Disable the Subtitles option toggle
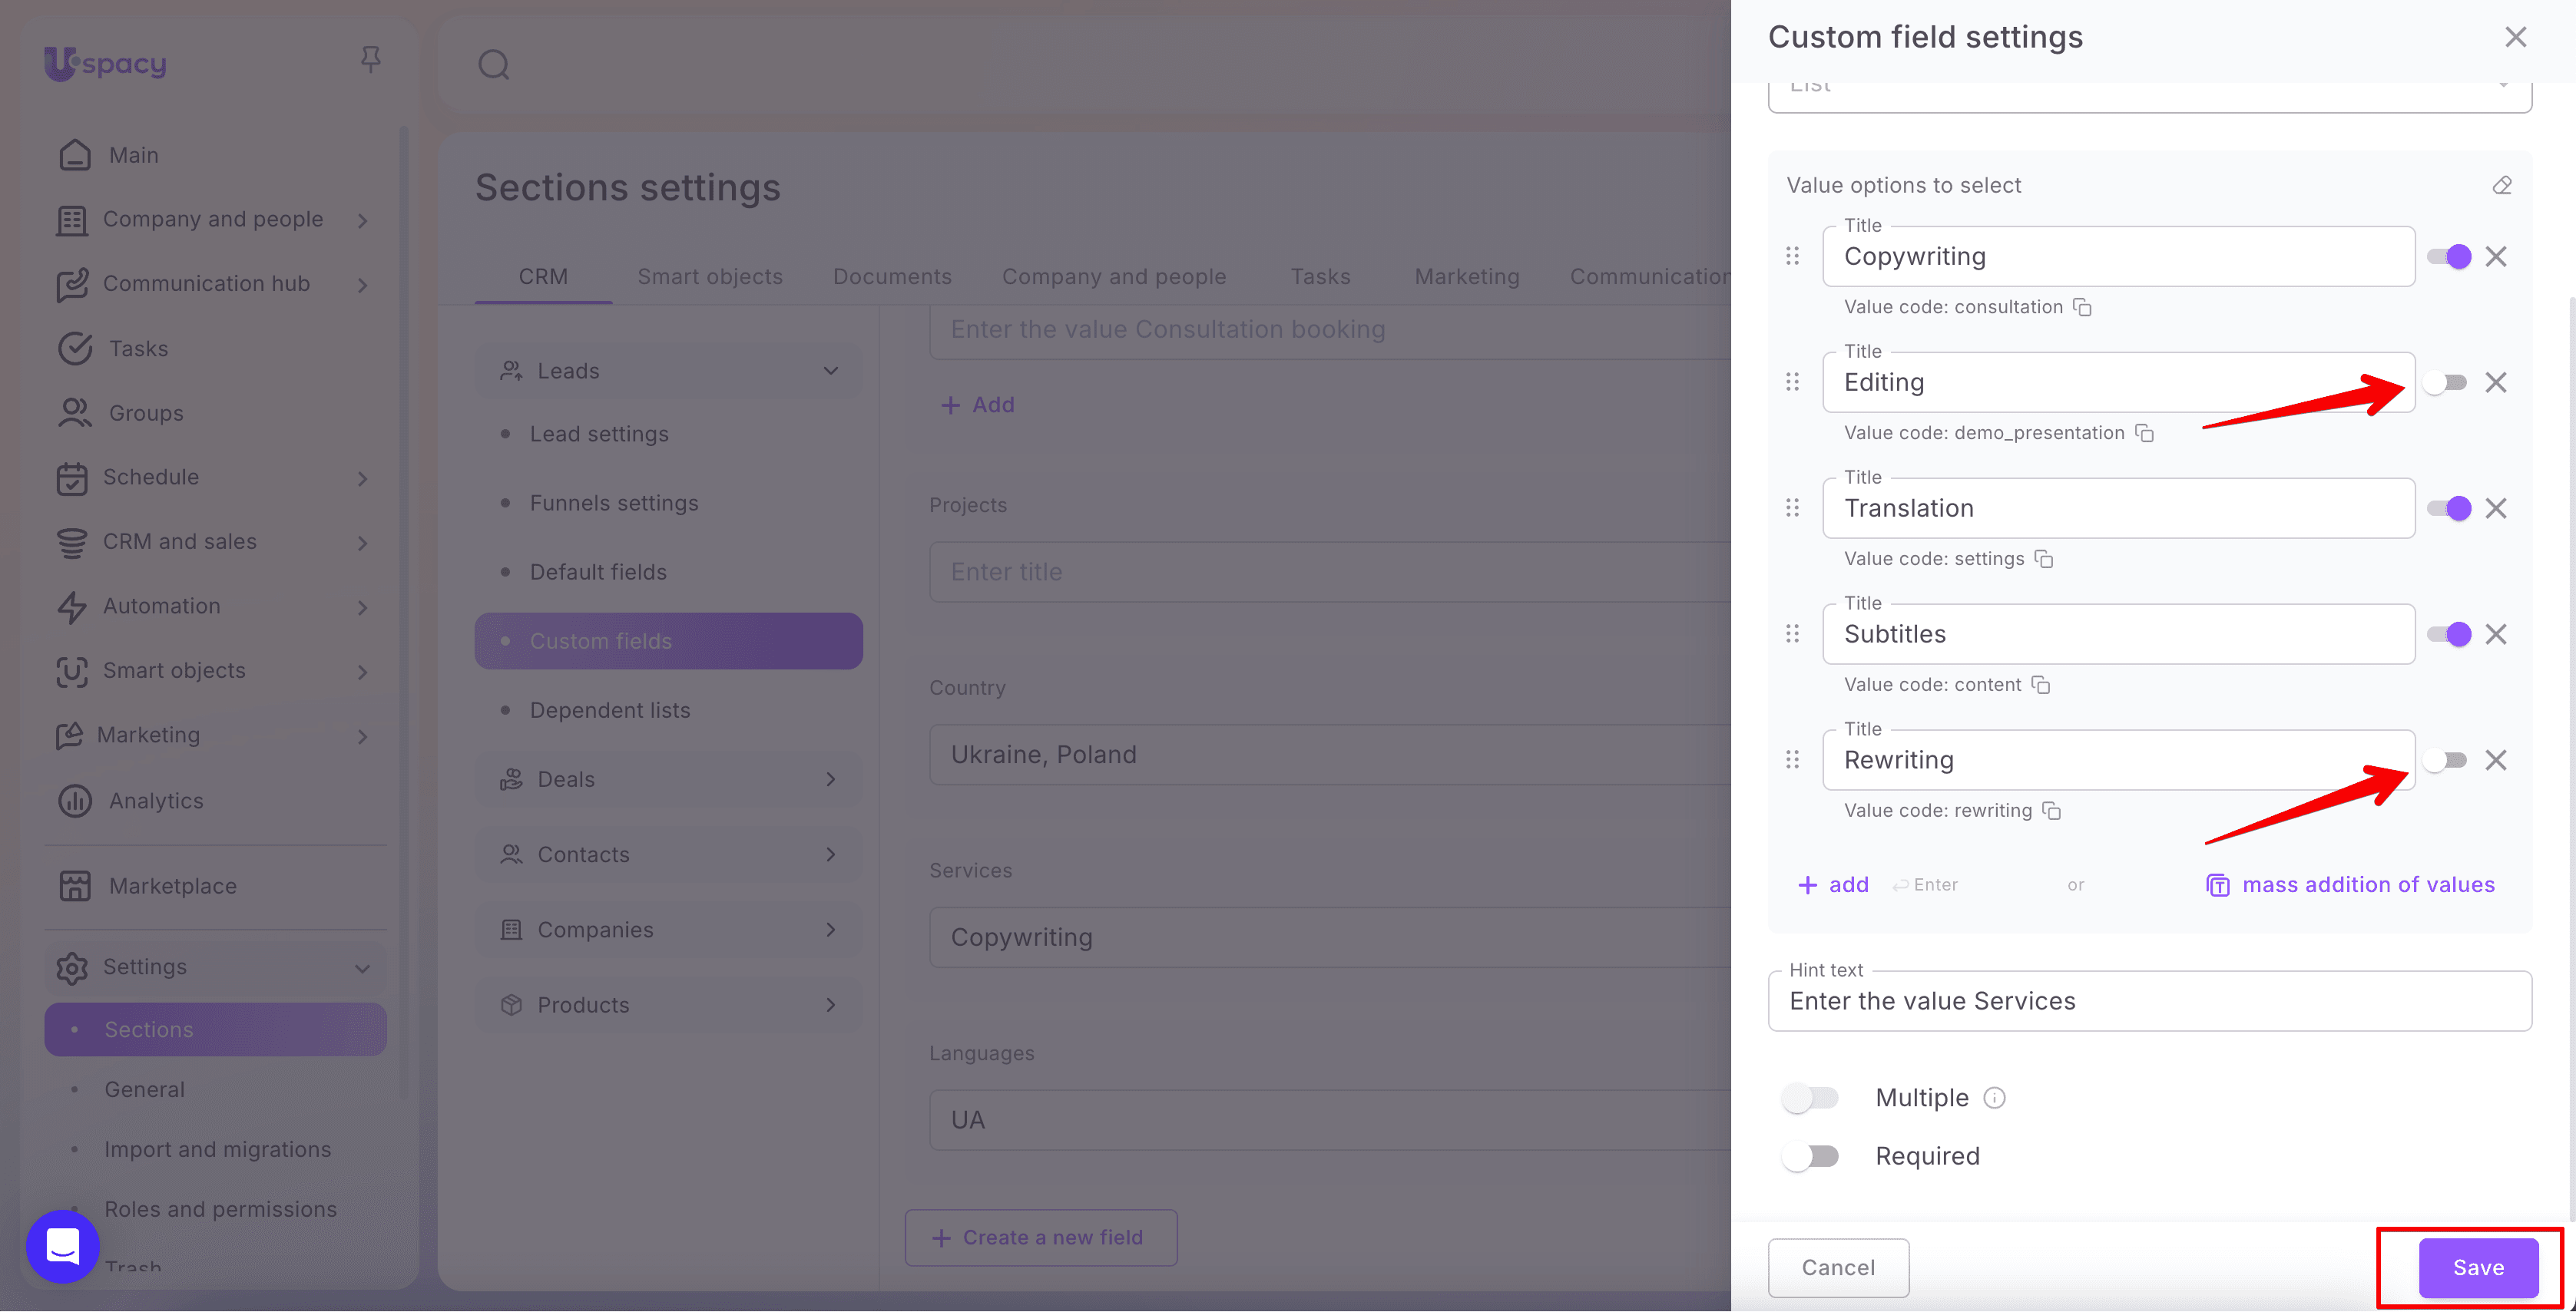The height and width of the screenshot is (1312, 2576). coord(2449,635)
